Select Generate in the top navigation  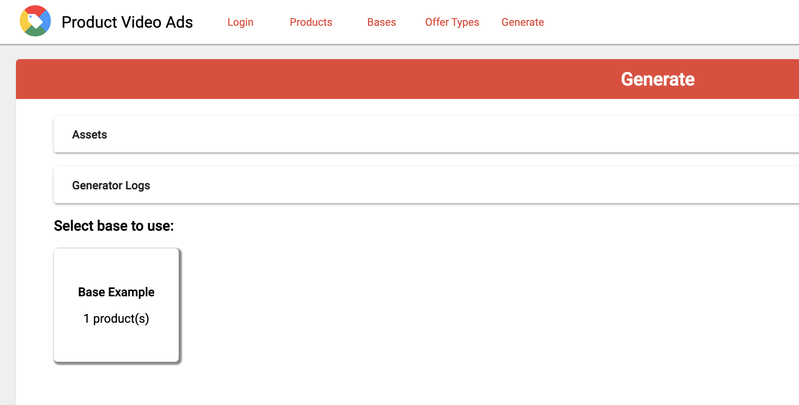tap(523, 22)
